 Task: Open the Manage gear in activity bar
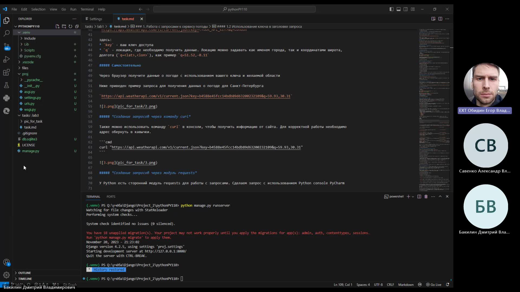[x=6, y=275]
